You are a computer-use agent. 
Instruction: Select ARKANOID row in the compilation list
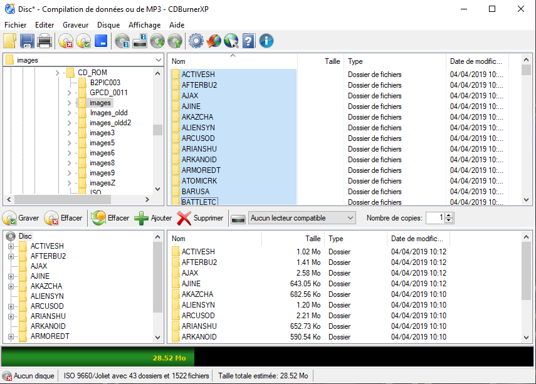click(309, 337)
